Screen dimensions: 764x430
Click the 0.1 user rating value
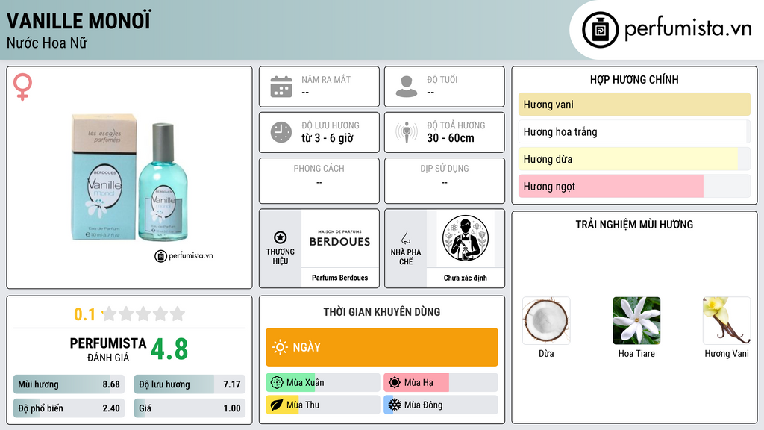tap(84, 314)
